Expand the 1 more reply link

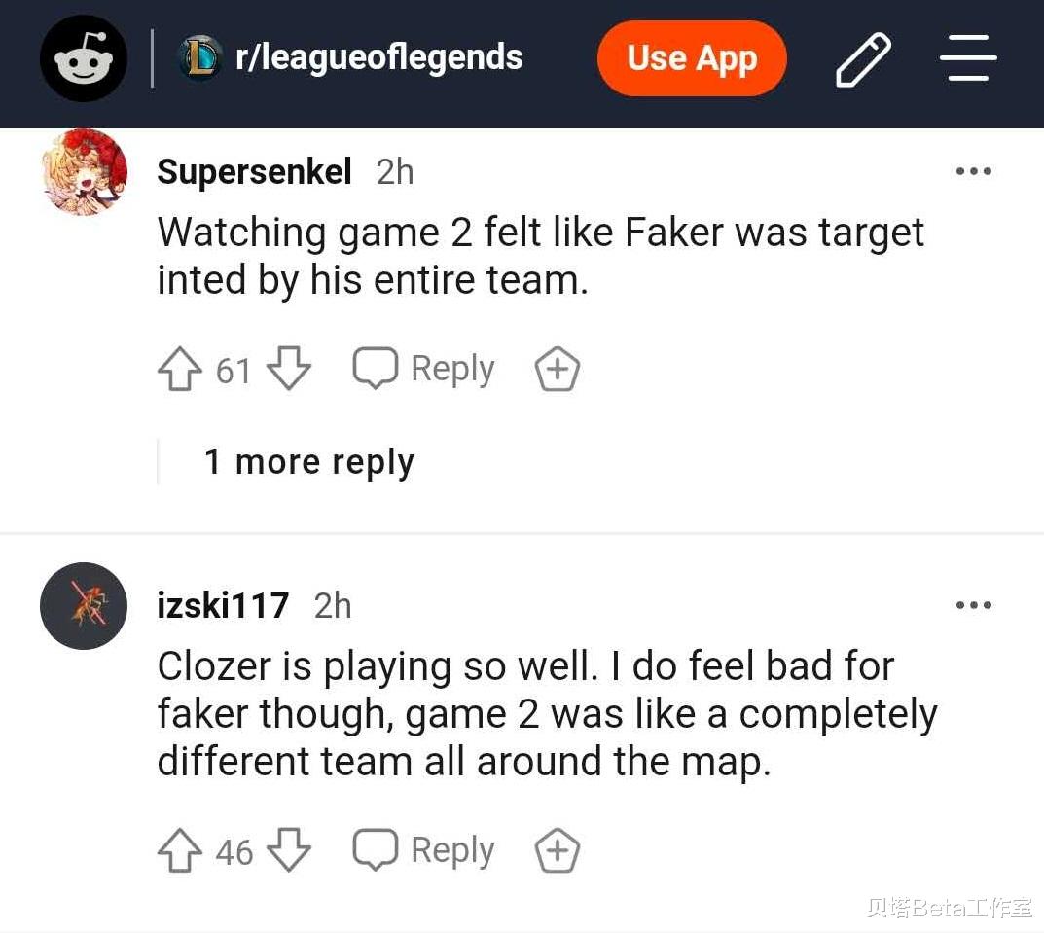click(x=309, y=461)
